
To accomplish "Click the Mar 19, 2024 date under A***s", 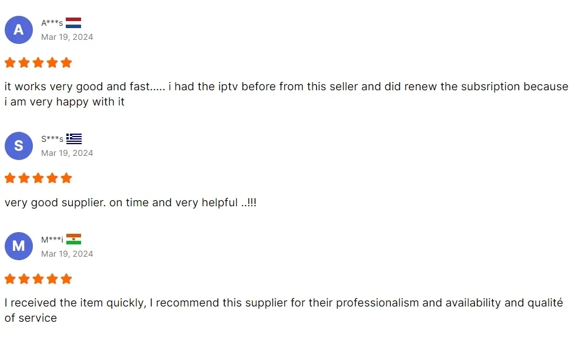I will [x=67, y=37].
